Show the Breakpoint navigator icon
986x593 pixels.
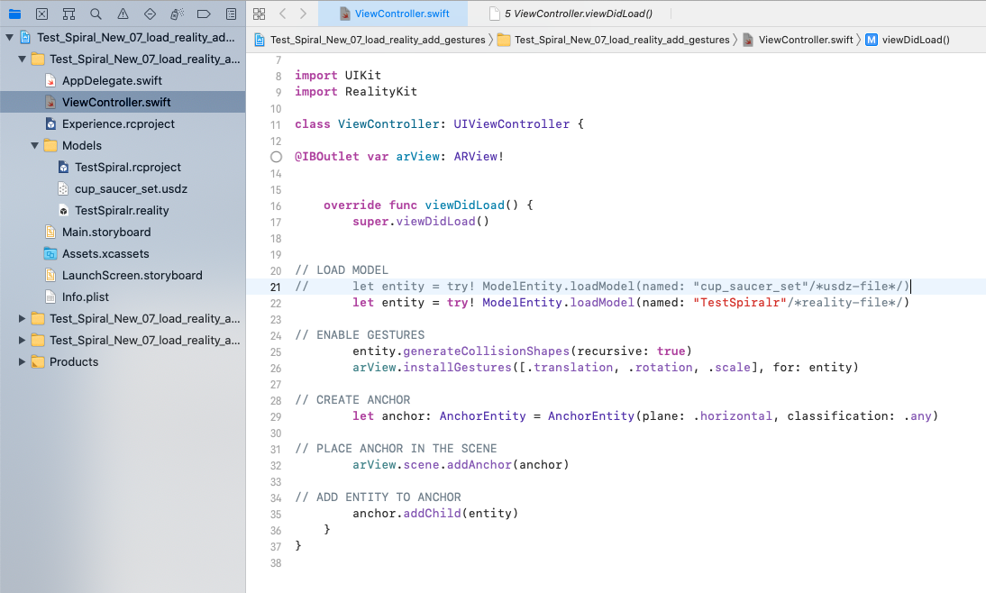point(204,14)
